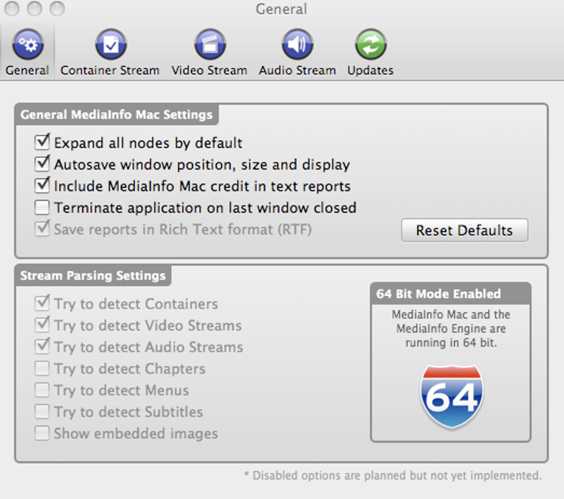The height and width of the screenshot is (499, 564).
Task: Open the Audio Stream speaker icon
Action: [297, 45]
